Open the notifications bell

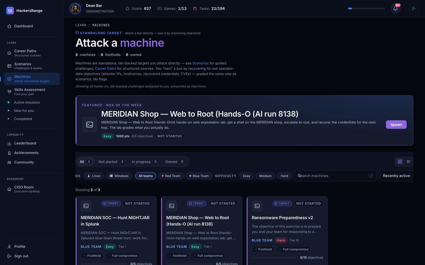click(x=395, y=8)
